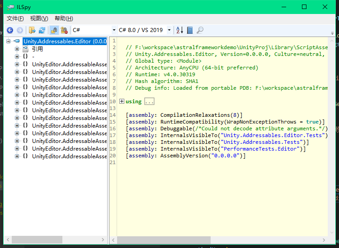Click the Runtime: v4.0.30319 comment
Screen dimensions: 339x248
160,74
